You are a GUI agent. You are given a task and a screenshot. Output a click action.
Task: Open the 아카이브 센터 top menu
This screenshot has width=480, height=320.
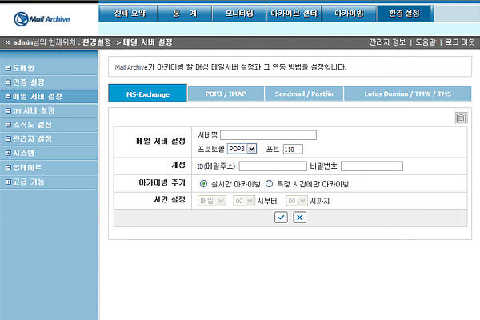click(294, 13)
